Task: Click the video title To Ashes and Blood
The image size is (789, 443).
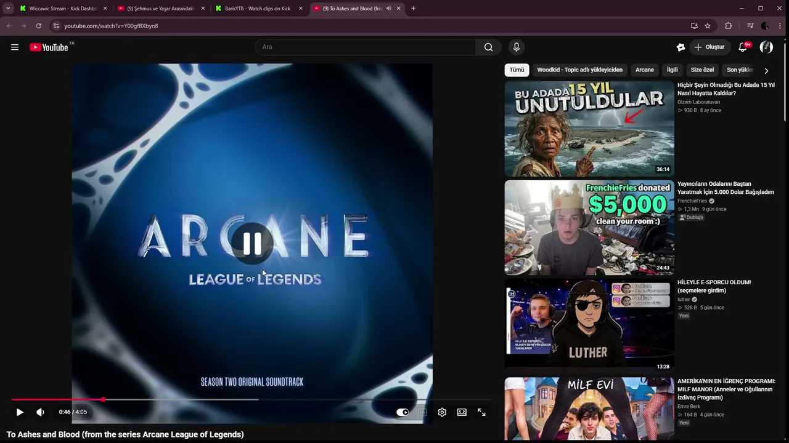Action: [125, 434]
